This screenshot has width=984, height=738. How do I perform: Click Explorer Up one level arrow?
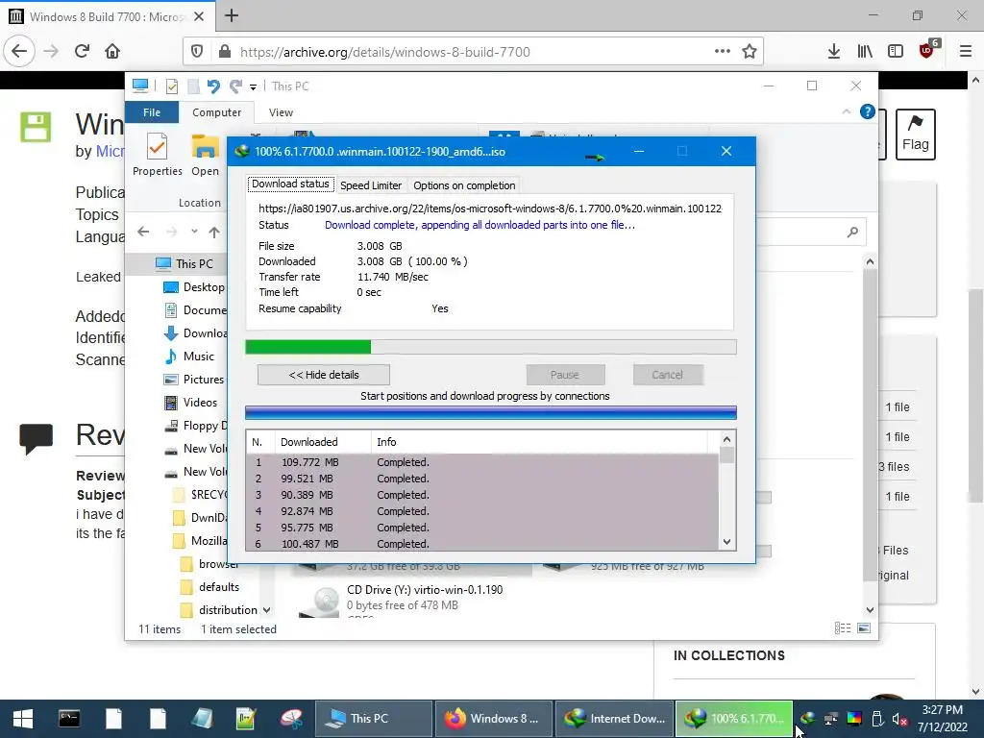214,233
